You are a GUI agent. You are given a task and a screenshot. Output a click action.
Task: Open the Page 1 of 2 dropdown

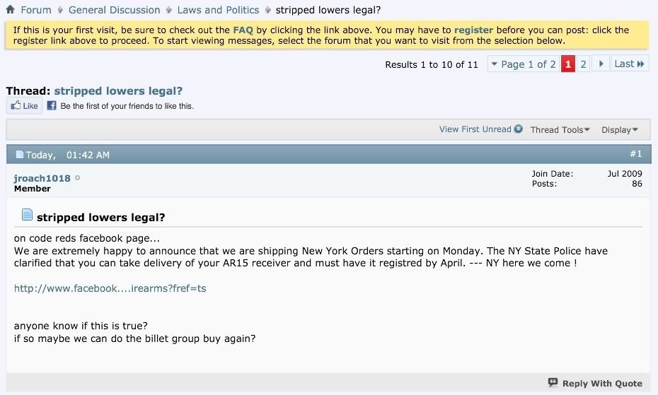(523, 64)
